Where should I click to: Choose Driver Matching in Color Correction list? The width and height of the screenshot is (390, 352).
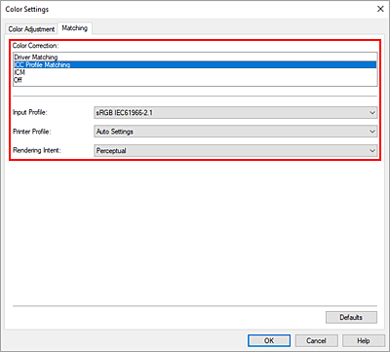(x=195, y=58)
